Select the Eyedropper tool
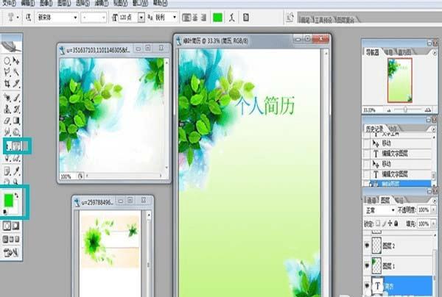The image size is (442, 297). (x=16, y=171)
